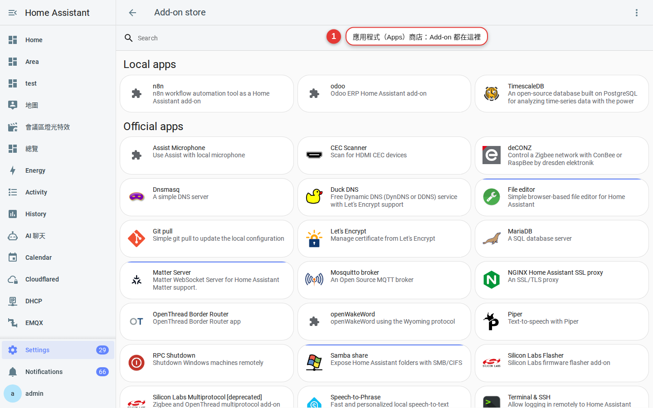Click the NGINX green N icon
The height and width of the screenshot is (408, 653).
[x=492, y=280]
